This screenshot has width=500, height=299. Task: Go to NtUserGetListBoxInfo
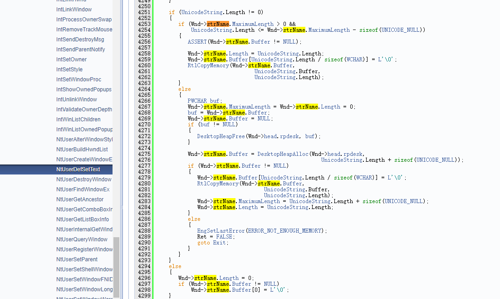coord(83,219)
